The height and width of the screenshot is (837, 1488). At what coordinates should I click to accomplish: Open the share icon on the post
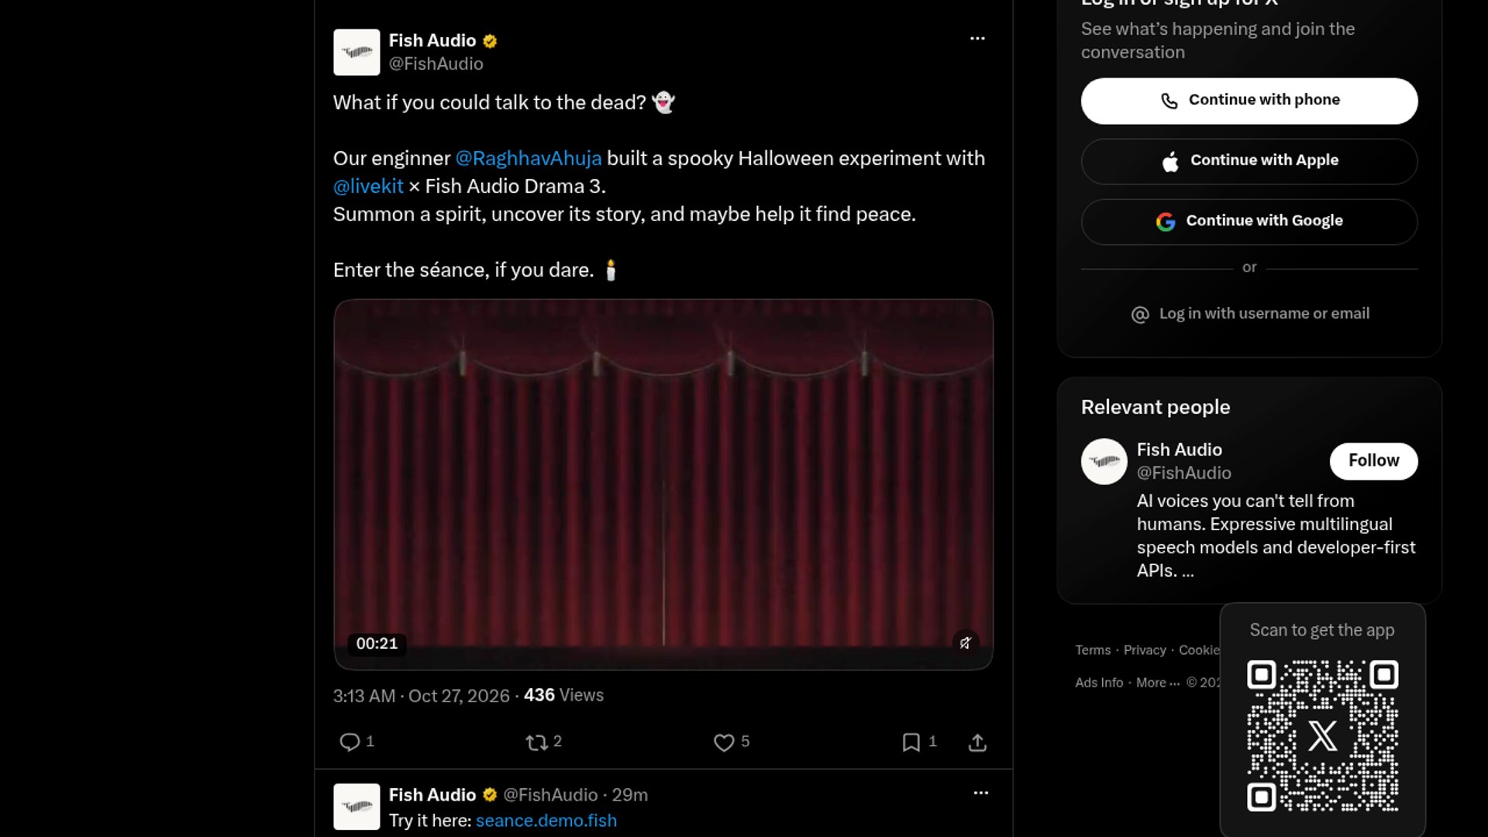point(977,742)
